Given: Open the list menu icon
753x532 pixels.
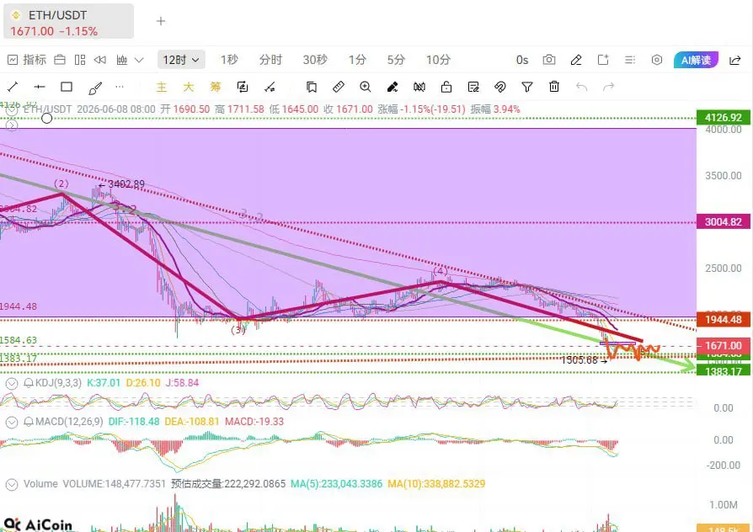Looking at the screenshot, I should tap(629, 60).
